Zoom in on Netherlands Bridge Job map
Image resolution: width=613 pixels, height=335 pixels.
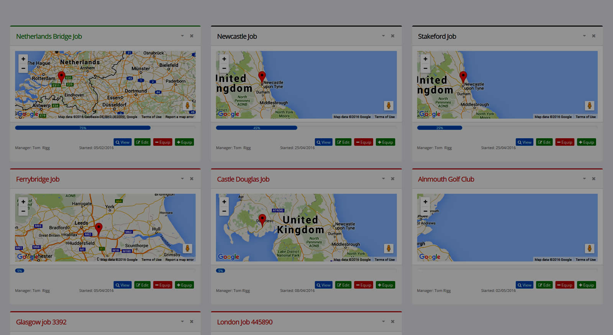tap(23, 59)
